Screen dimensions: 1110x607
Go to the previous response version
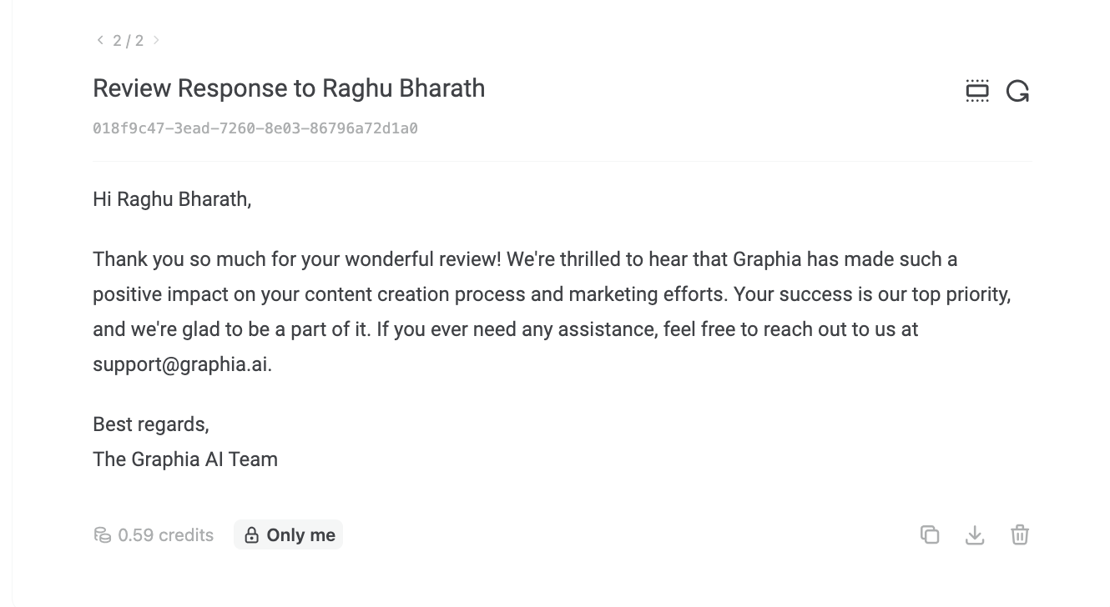[100, 40]
